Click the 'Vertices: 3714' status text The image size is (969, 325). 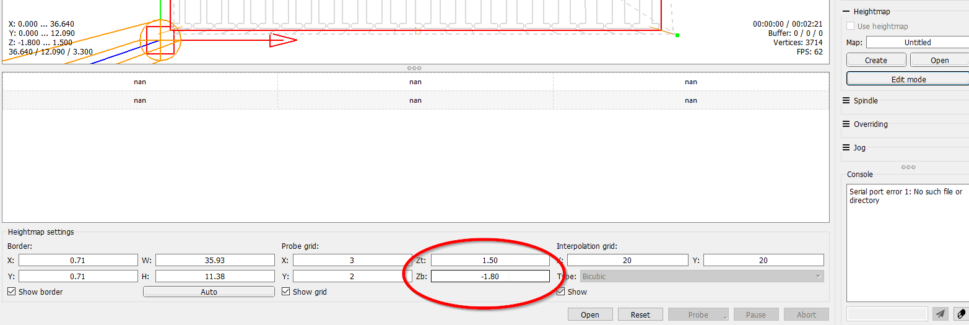pos(798,43)
